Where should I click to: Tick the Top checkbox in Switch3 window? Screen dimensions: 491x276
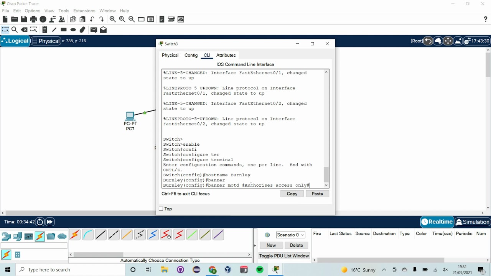(161, 209)
